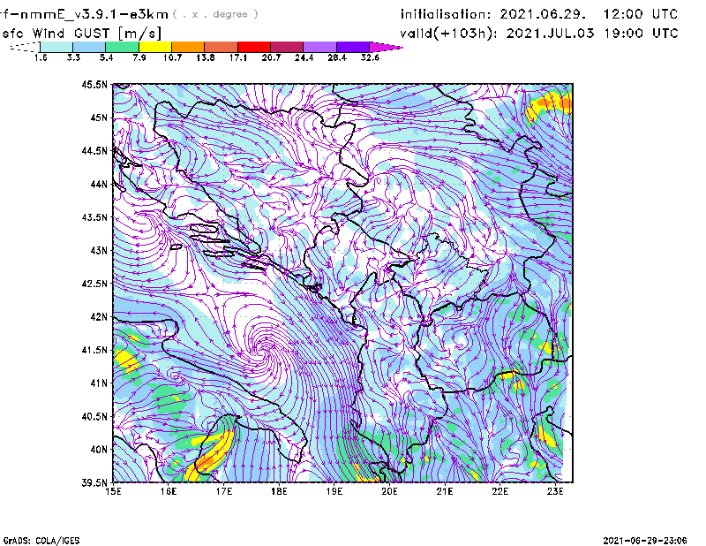The height and width of the screenshot is (546, 706).
Task: Select the light blue 3.3–5.4 legend swatch
Action: tap(89, 47)
